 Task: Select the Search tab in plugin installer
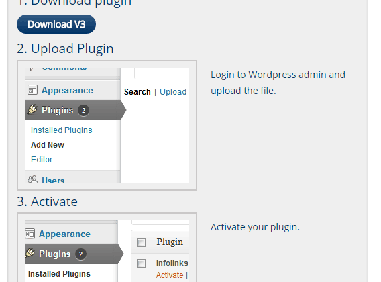click(x=138, y=92)
